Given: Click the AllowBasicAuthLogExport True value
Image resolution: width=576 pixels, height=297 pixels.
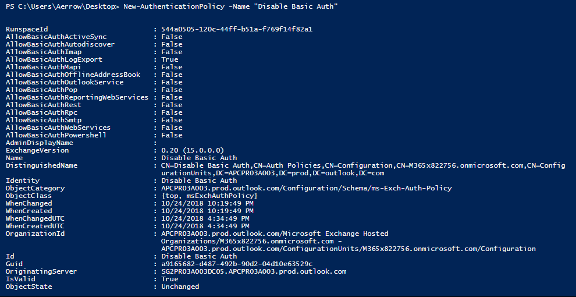Looking at the screenshot, I should [x=170, y=59].
